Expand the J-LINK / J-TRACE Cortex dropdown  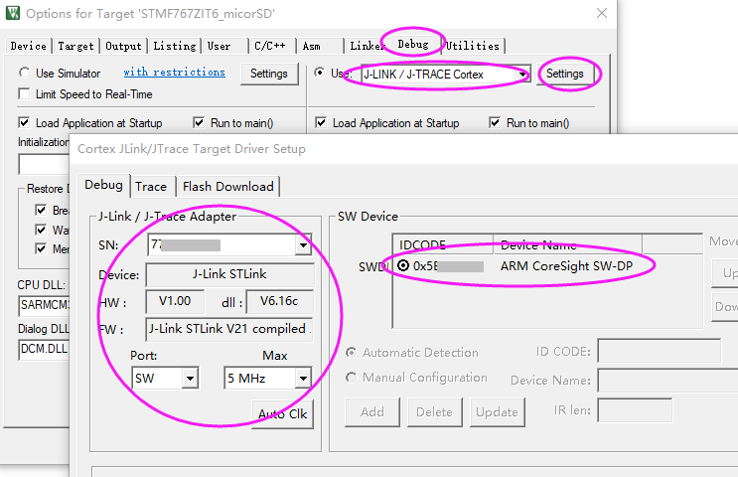[522, 75]
